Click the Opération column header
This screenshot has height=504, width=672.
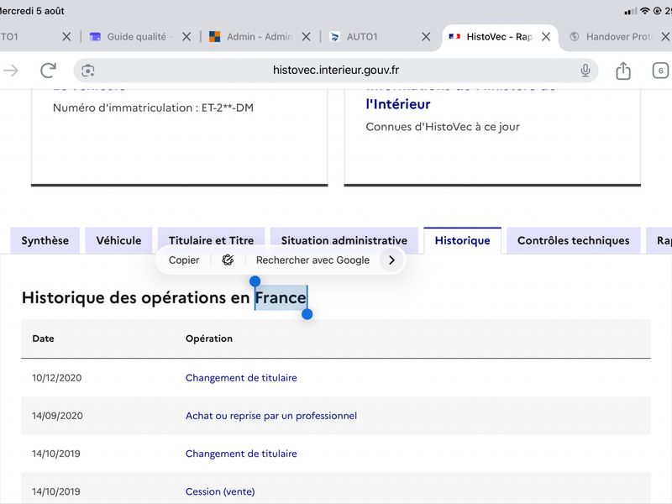(x=209, y=339)
